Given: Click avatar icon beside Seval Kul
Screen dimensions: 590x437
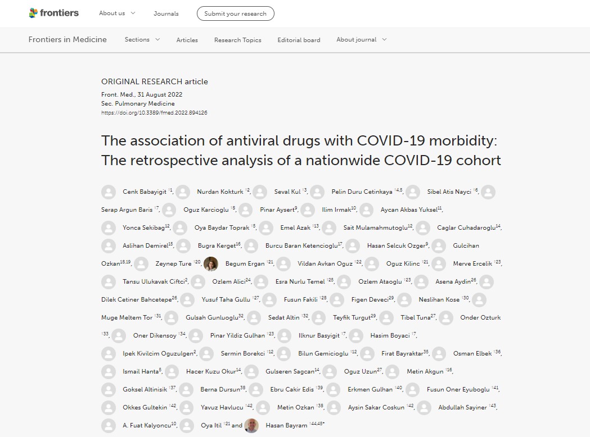Looking at the screenshot, I should (x=260, y=192).
